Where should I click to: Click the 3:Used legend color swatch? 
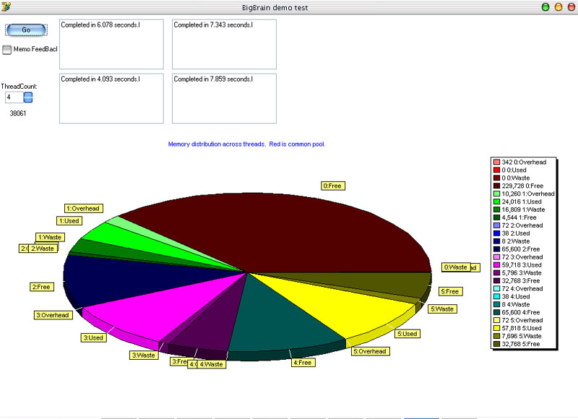coord(496,265)
